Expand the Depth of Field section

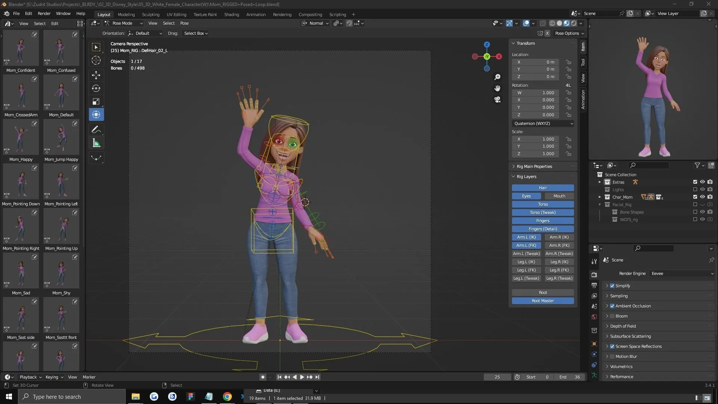click(607, 326)
